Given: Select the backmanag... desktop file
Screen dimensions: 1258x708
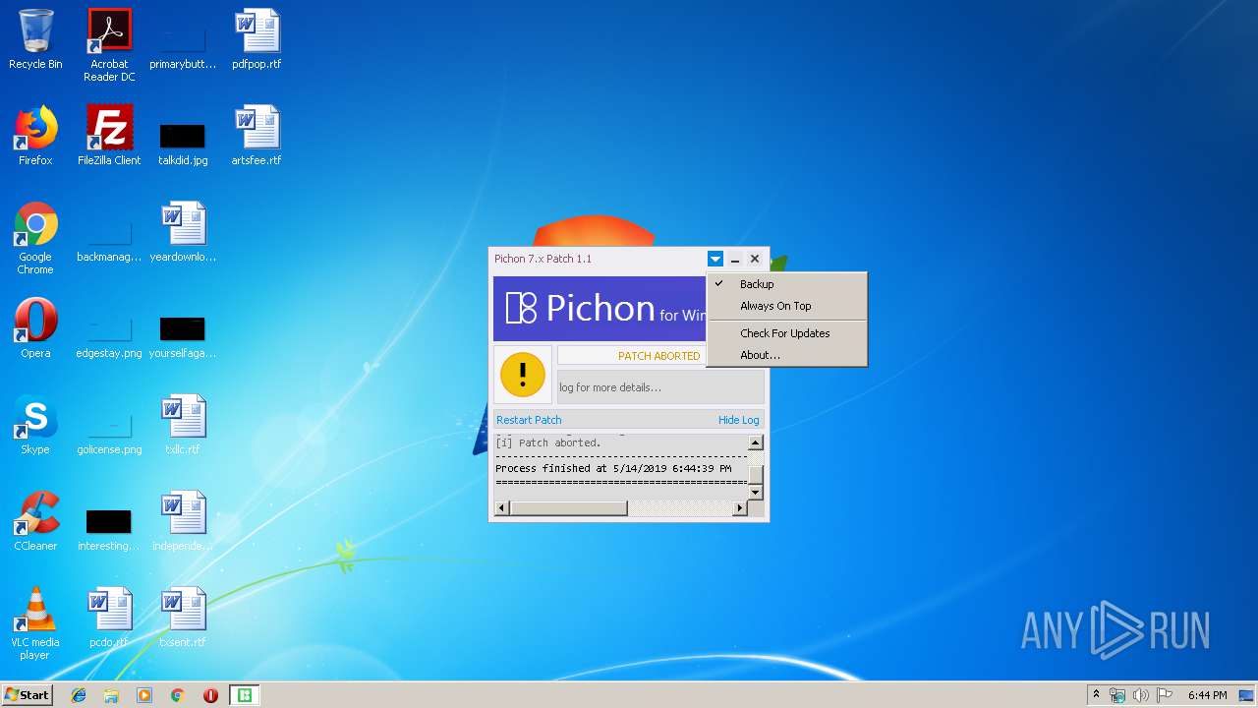Looking at the screenshot, I should pyautogui.click(x=109, y=239).
